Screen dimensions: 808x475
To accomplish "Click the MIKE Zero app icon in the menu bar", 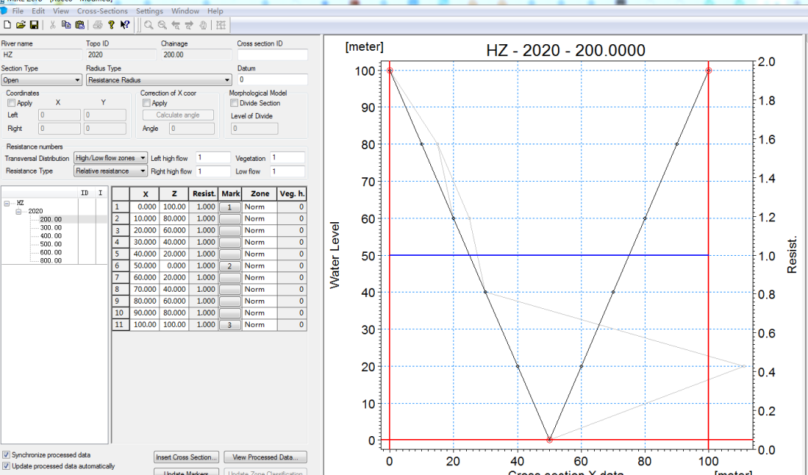I will (x=4, y=10).
